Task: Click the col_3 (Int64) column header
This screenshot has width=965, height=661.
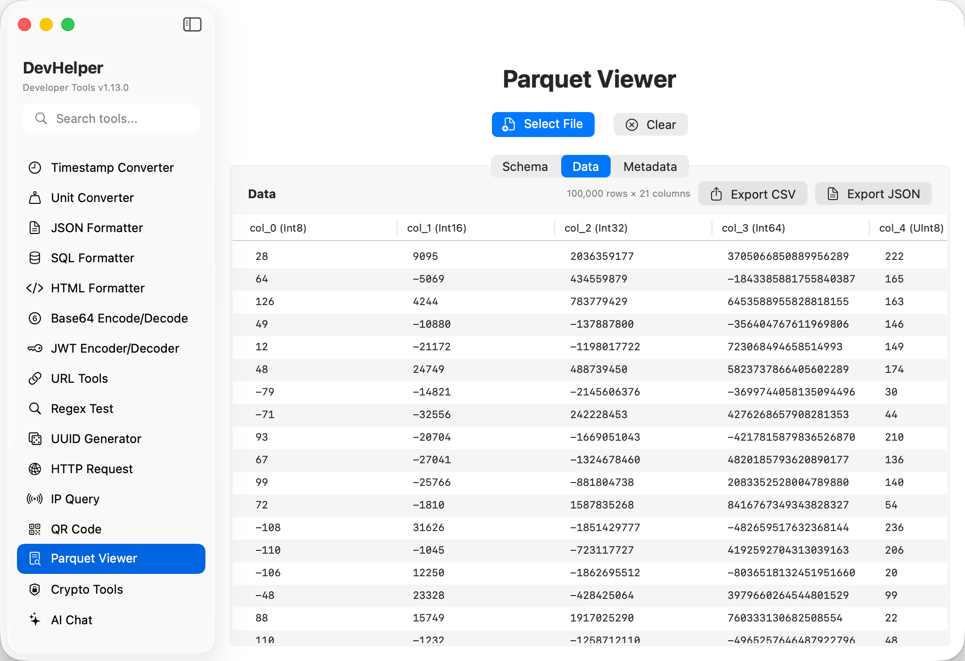Action: click(x=753, y=228)
